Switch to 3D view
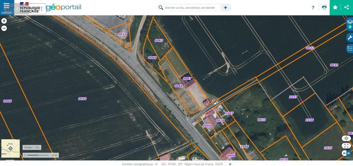 point(349,153)
